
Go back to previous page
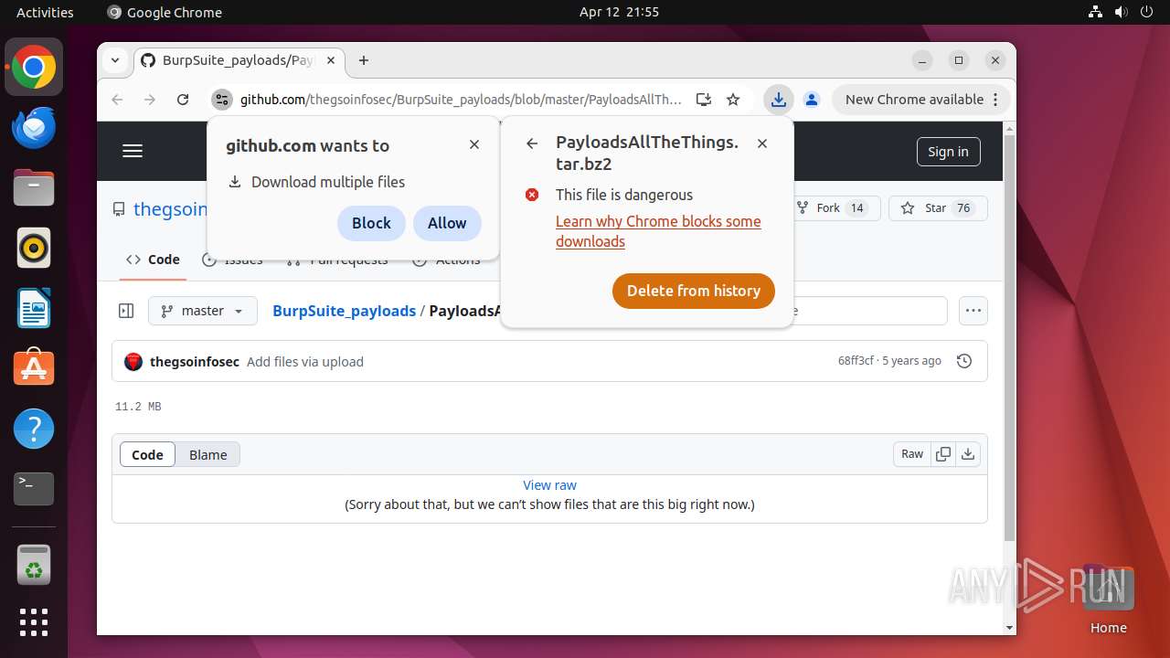117,100
